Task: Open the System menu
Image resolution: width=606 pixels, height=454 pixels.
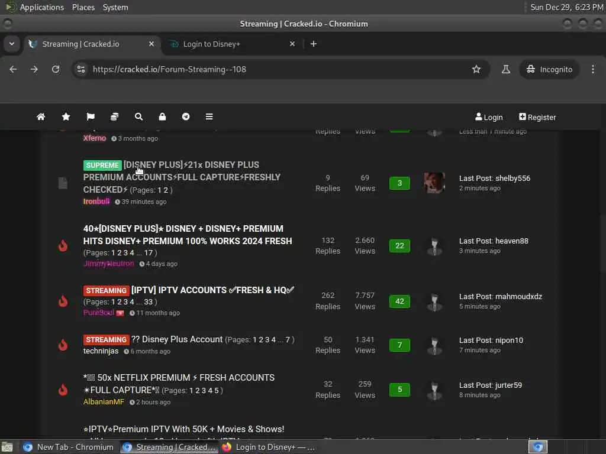Action: click(115, 7)
